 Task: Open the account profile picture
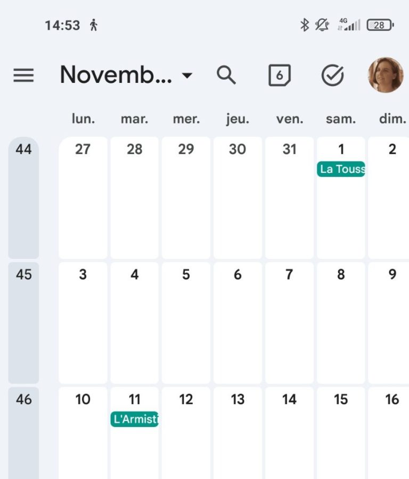(x=385, y=75)
